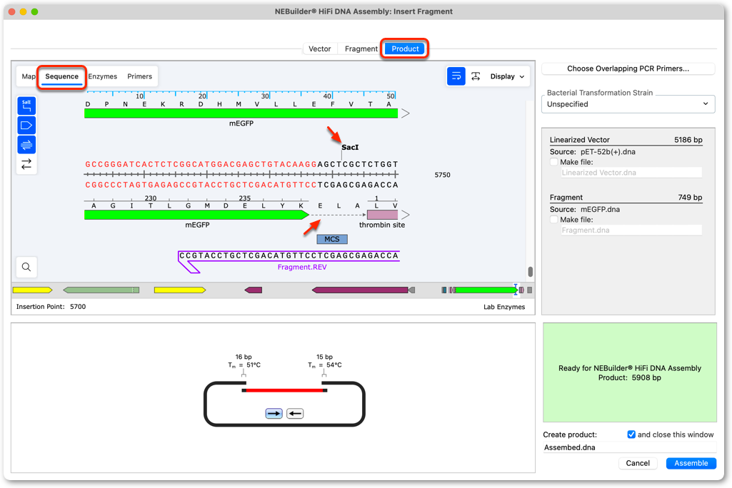Toggle the show features arrow icon
The image size is (732, 488).
pos(26,126)
